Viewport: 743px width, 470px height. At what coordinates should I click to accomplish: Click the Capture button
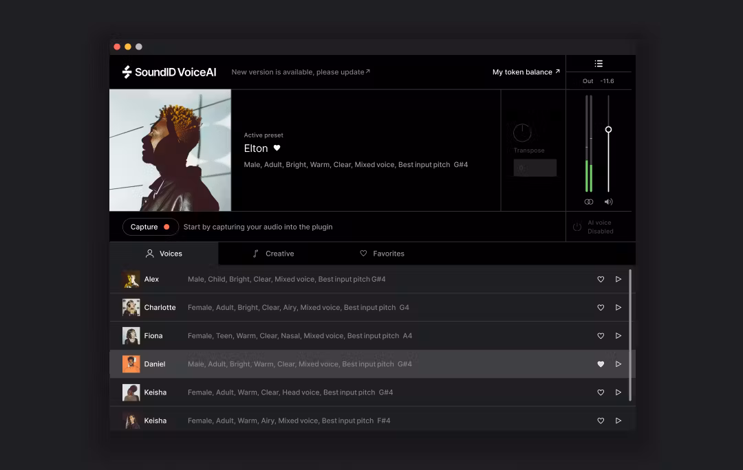click(x=150, y=226)
